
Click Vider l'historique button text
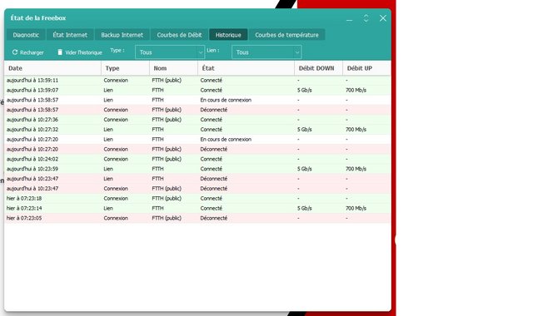pos(83,52)
